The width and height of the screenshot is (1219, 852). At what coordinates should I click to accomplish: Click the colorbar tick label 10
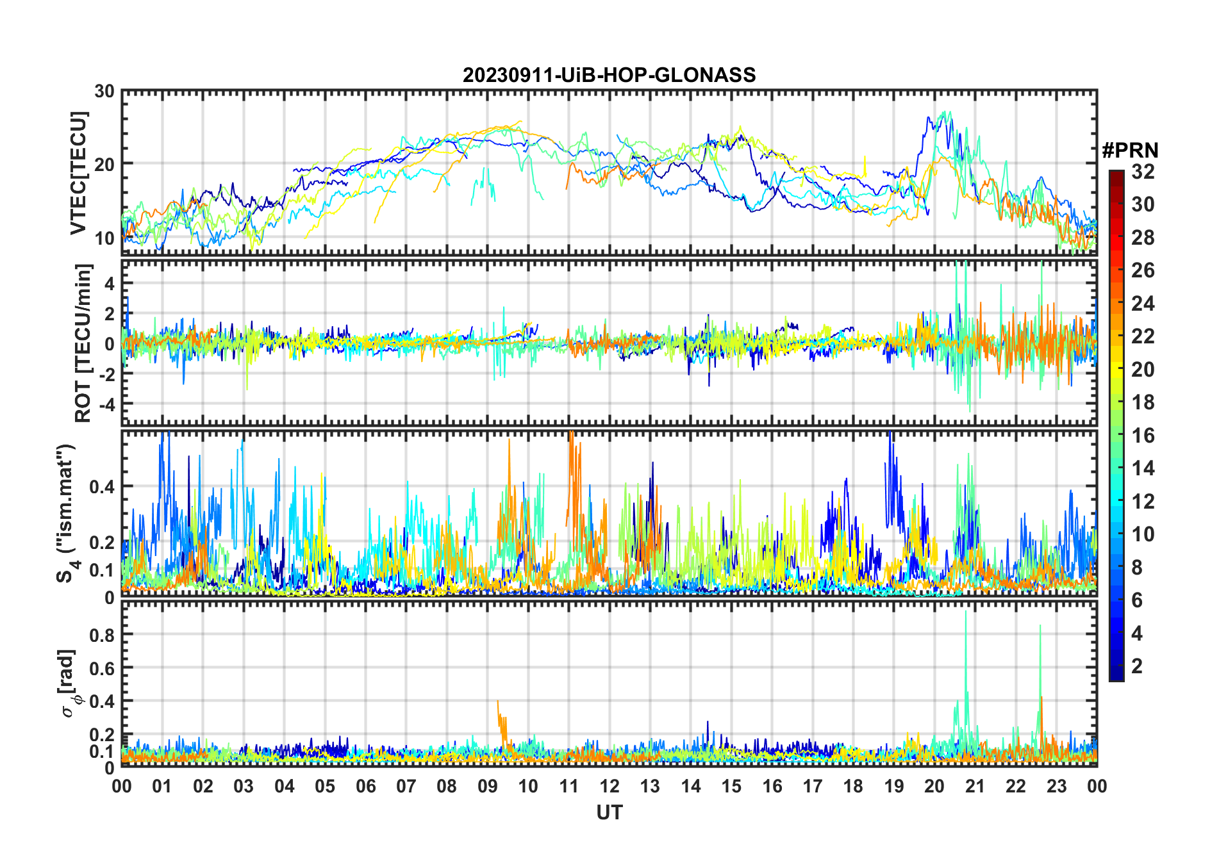(x=1143, y=534)
